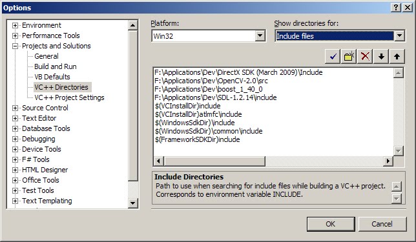This screenshot has height=242, width=416.
Task: Expand the Environment tree node
Action: pos(15,25)
